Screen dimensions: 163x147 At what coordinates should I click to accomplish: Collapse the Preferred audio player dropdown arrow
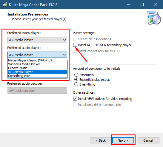pyautogui.click(x=64, y=55)
